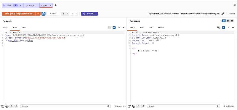Screen dimensions: 237x110
Task: Open the Repeater search magnifier icon
Action: pyautogui.click(x=235, y=5)
